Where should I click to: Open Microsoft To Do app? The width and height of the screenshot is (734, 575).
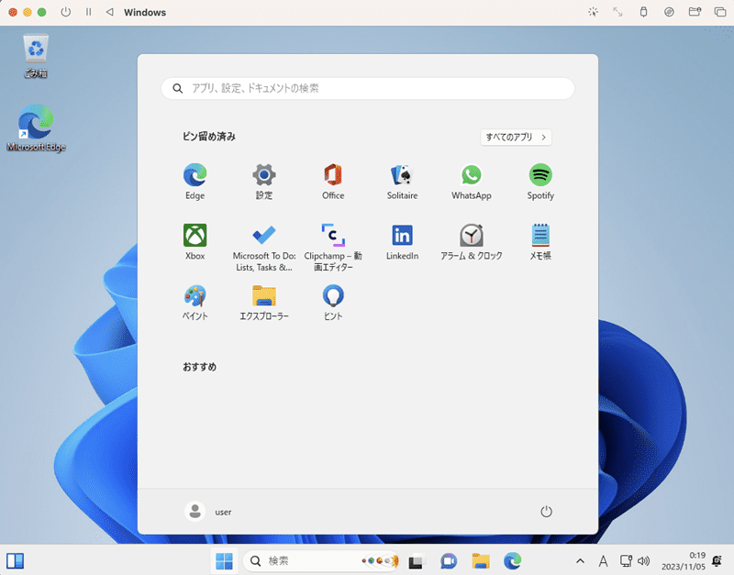[x=264, y=248]
